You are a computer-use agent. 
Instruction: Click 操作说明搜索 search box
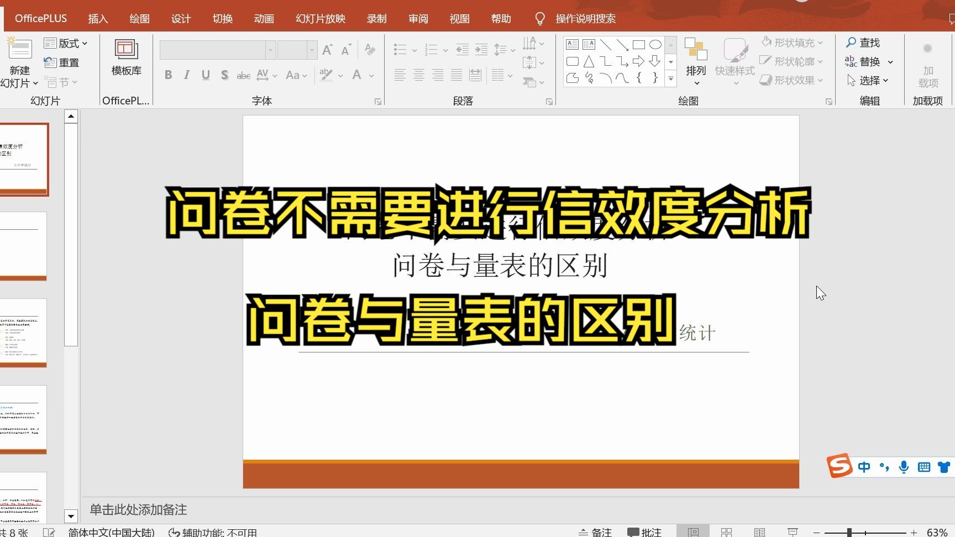click(x=586, y=19)
